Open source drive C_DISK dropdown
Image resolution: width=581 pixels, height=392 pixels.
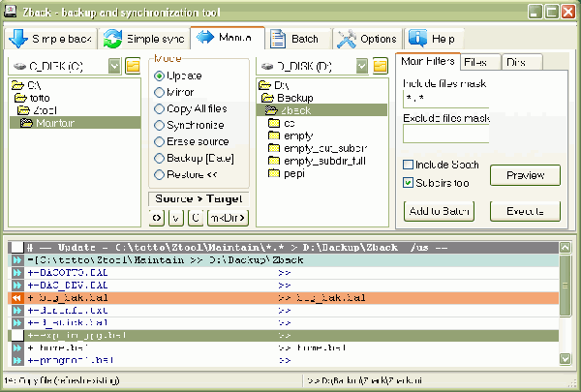(115, 66)
